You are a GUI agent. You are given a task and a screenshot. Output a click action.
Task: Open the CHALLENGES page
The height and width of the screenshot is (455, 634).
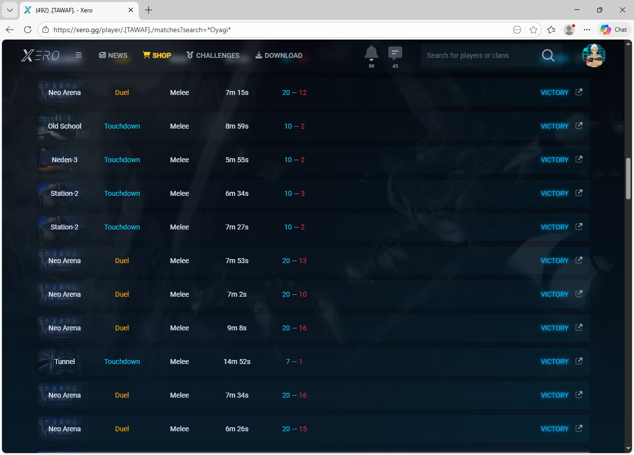tap(213, 55)
